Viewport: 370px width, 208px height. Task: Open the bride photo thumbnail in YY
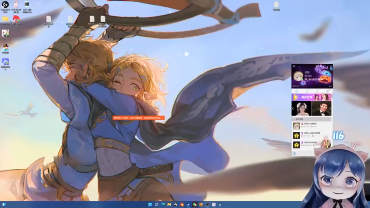[302, 108]
